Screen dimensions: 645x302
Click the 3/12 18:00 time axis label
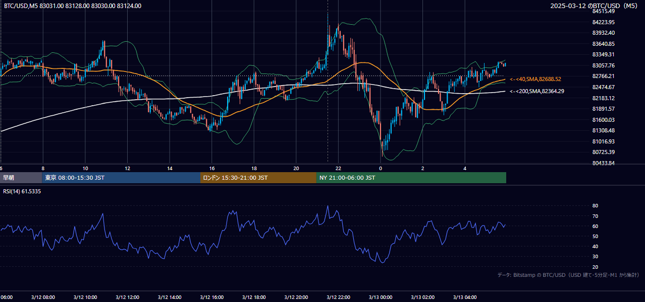click(254, 297)
